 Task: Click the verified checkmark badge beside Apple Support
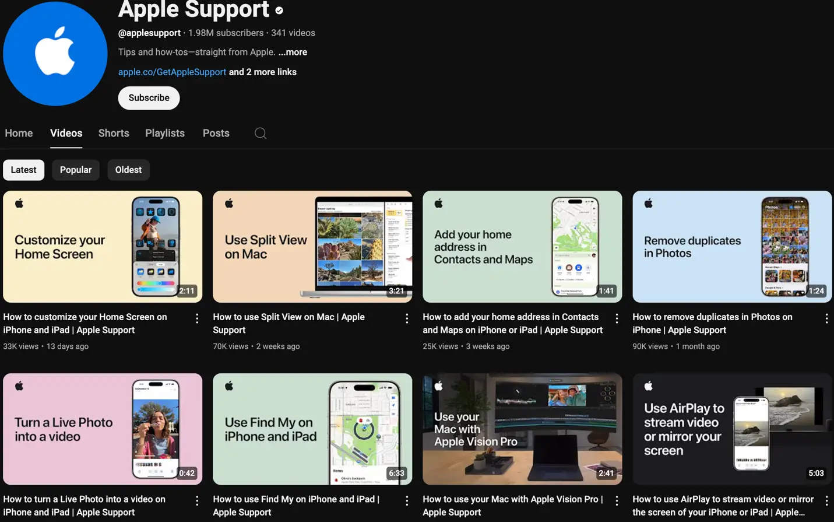click(x=279, y=10)
